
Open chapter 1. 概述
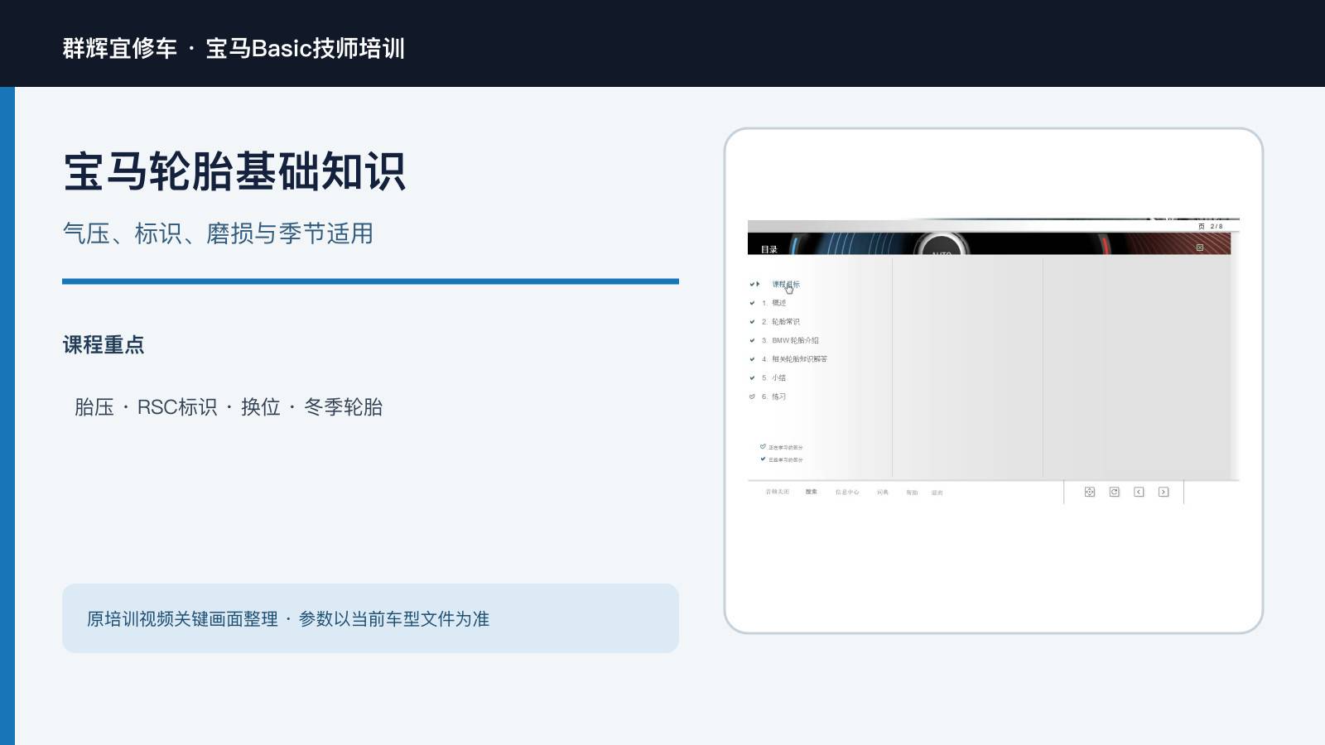pos(774,303)
